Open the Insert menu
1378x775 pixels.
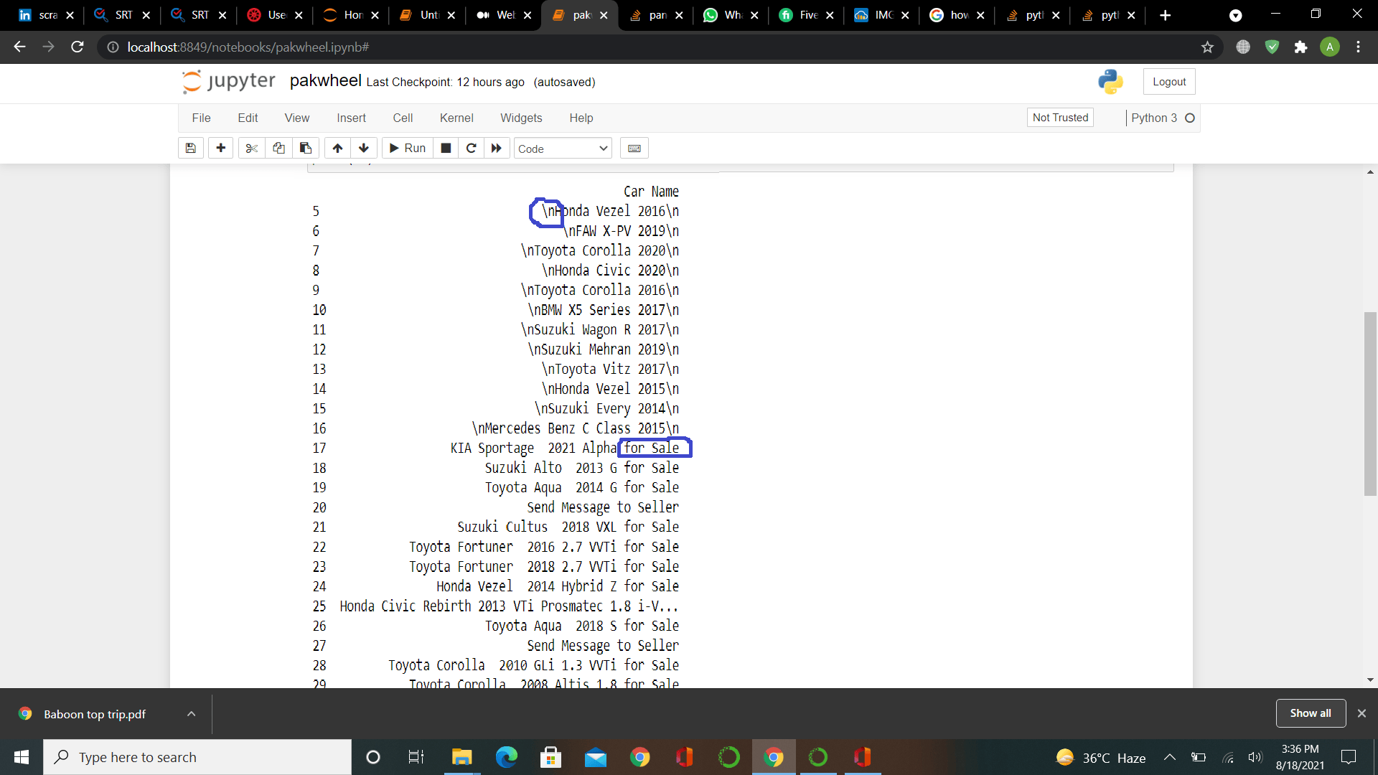(351, 118)
